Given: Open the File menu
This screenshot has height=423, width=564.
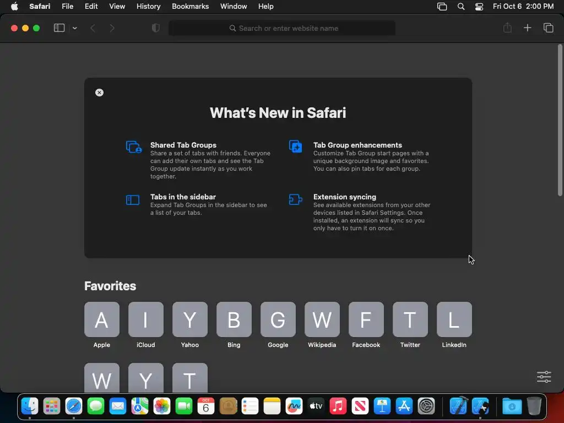Looking at the screenshot, I should [67, 7].
